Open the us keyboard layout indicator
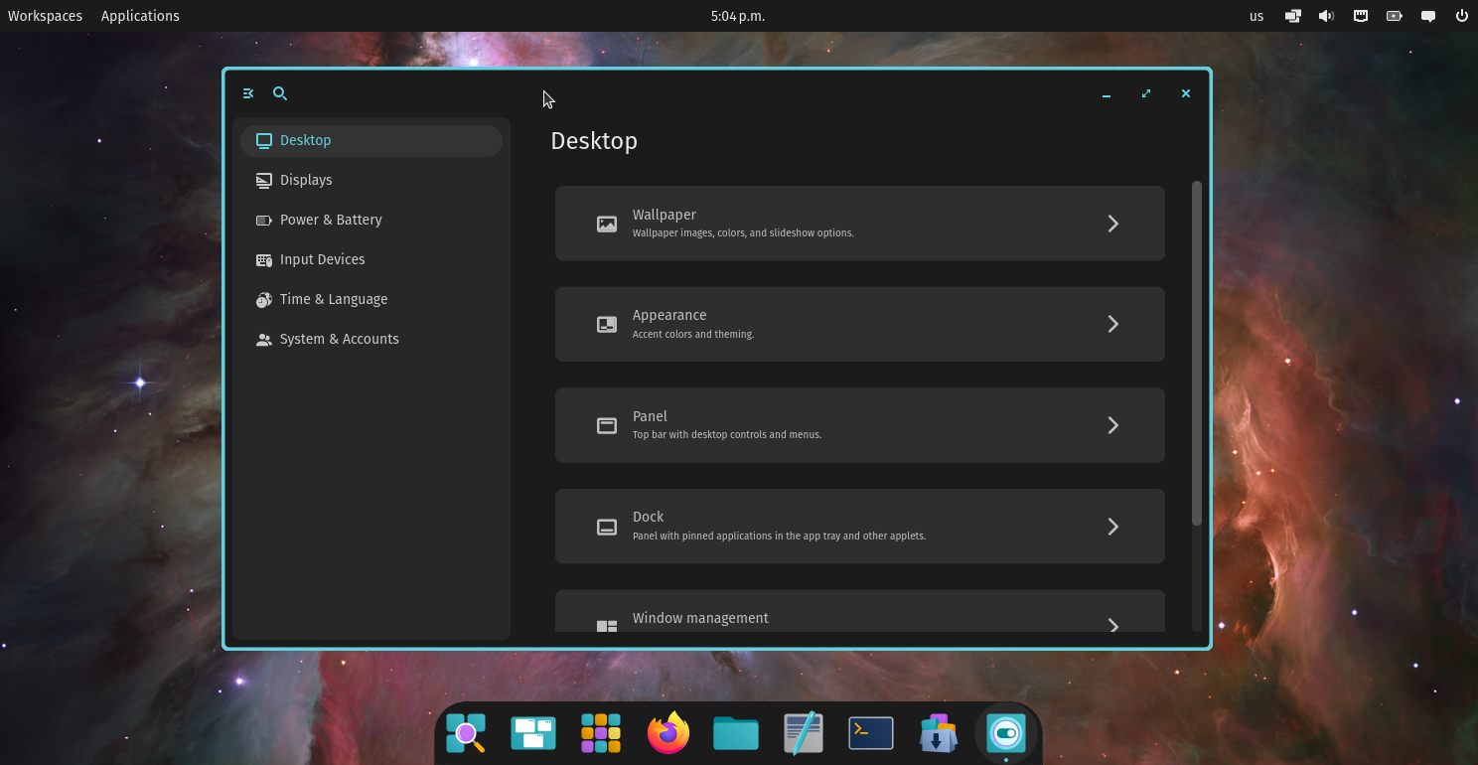1478x765 pixels. coord(1256,16)
